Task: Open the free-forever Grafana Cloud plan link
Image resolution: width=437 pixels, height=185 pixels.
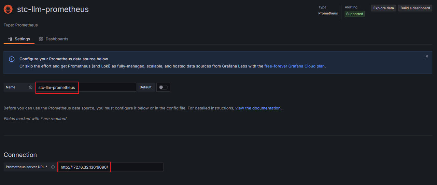Action: pos(294,66)
